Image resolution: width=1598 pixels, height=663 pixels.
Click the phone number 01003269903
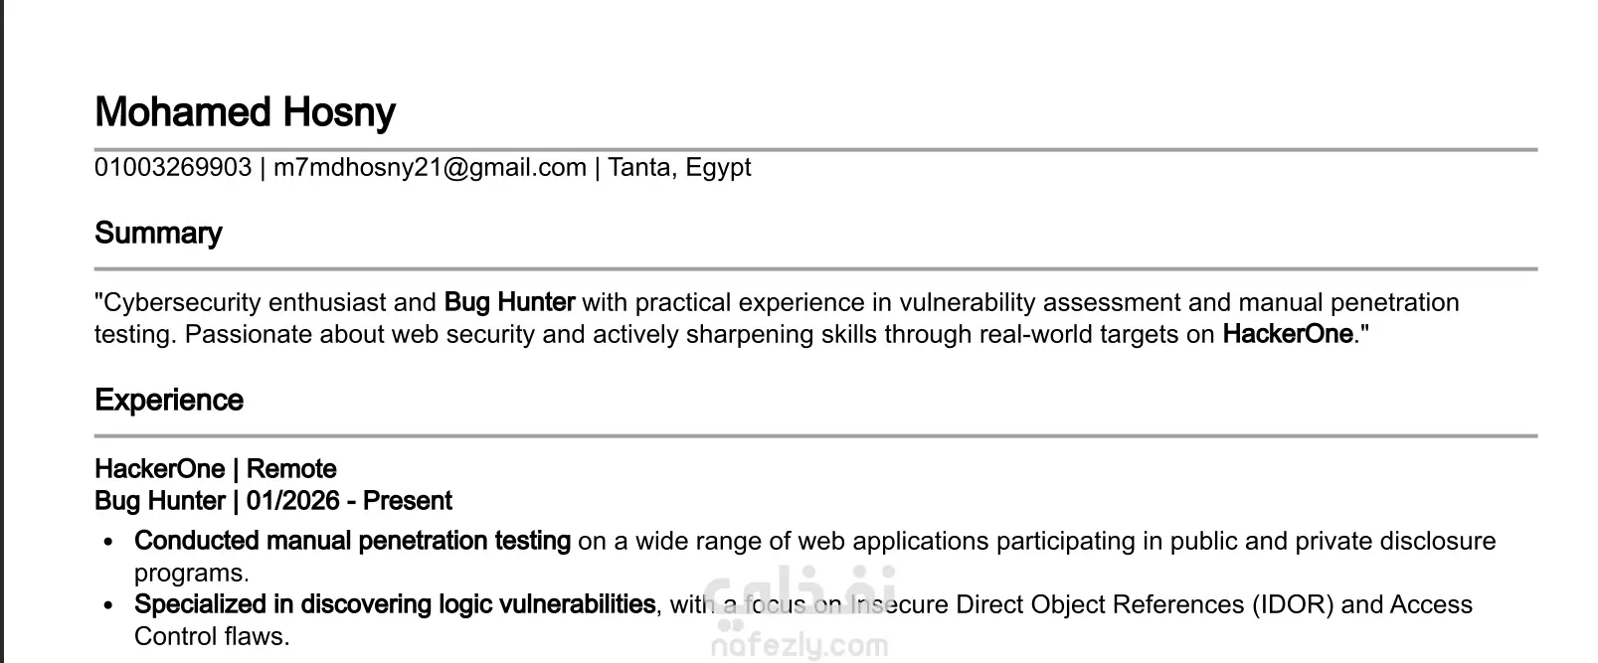173,167
